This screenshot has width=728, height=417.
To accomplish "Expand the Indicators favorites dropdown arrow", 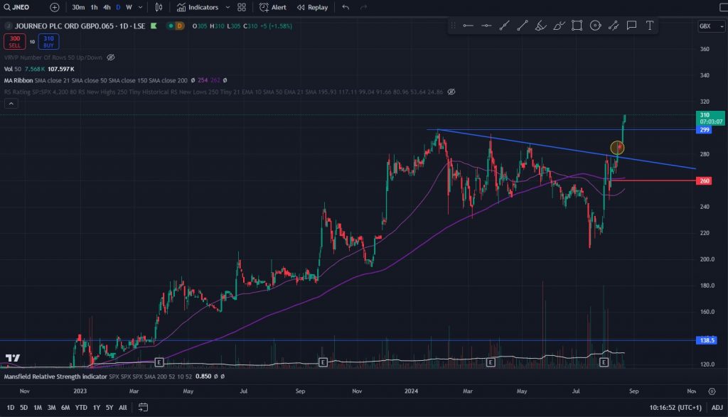I will [x=227, y=7].
